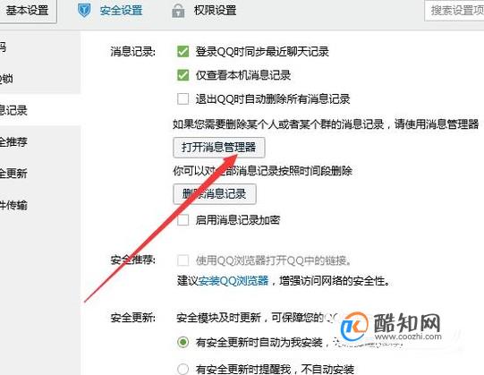This screenshot has width=484, height=375.
Task: Click in the 搜索设置项 search box
Action: (454, 11)
